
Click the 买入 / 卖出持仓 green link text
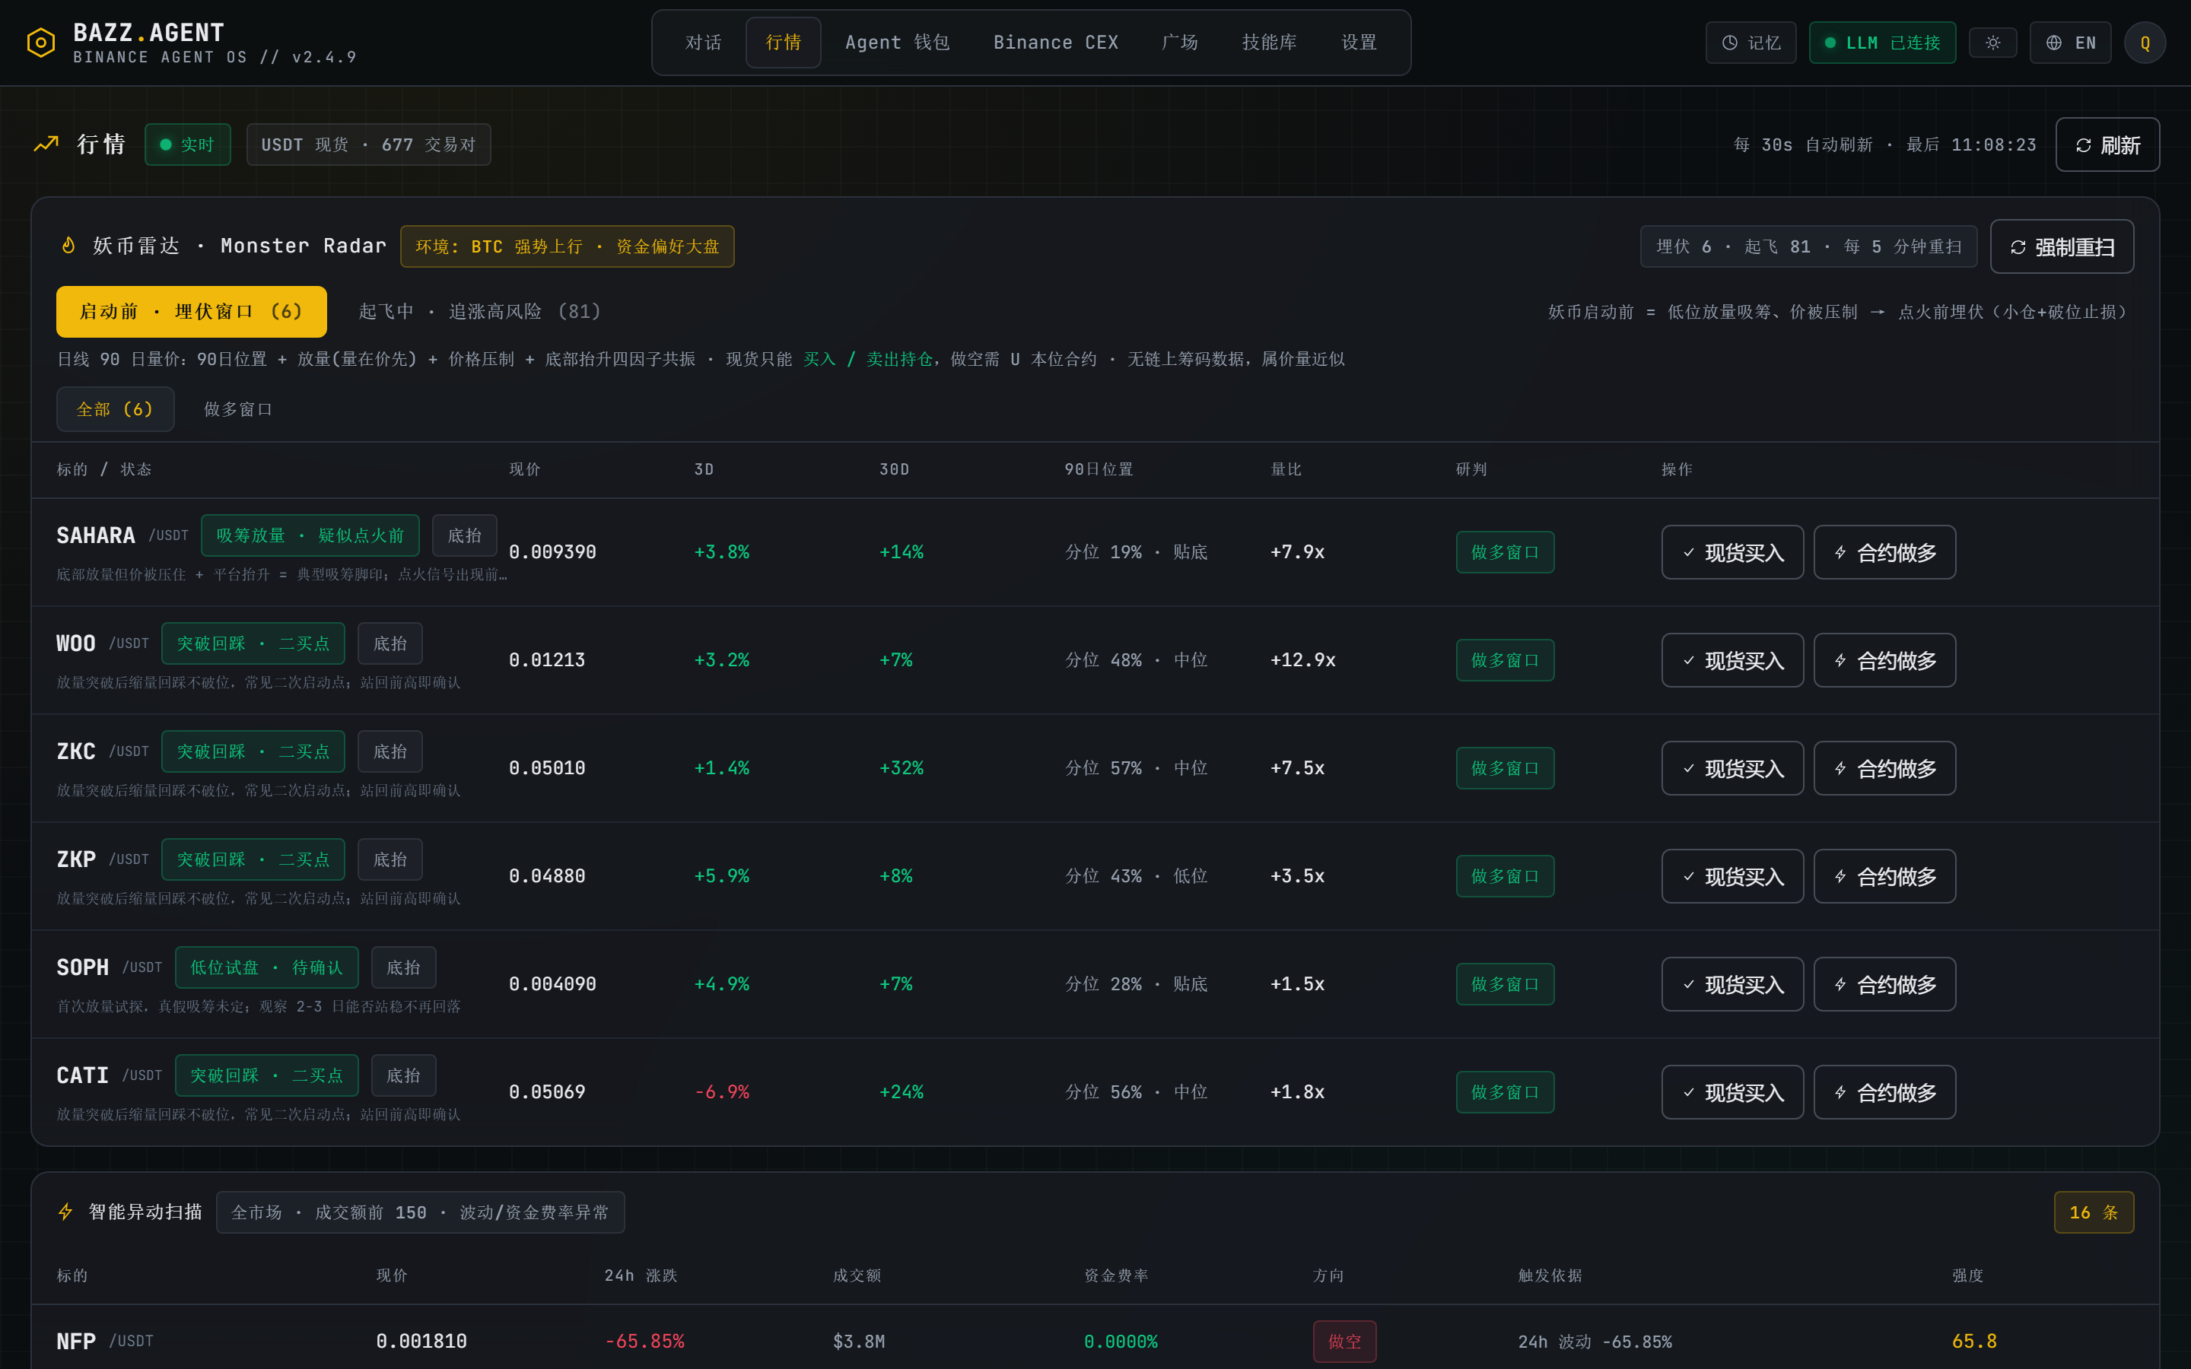(867, 360)
